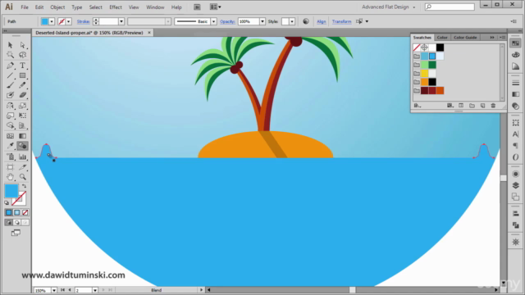Switch to the Color Guide tab
Image resolution: width=525 pixels, height=295 pixels.
point(465,38)
